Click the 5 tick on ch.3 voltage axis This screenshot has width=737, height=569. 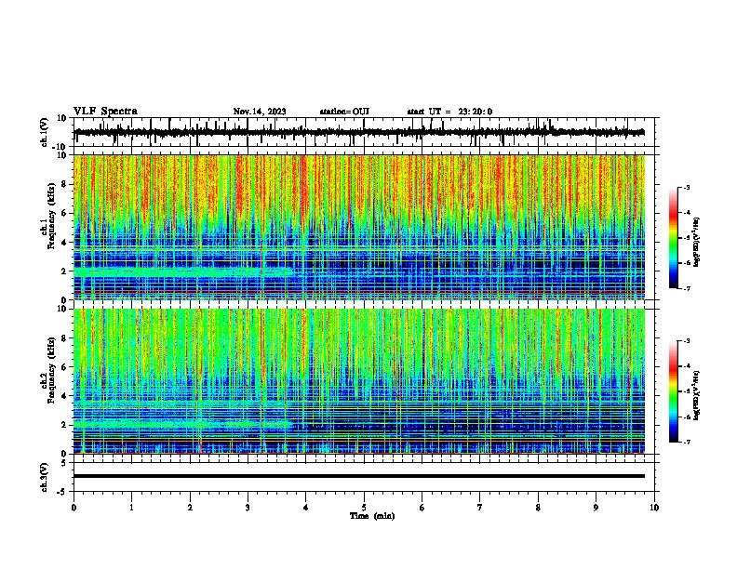click(x=63, y=462)
